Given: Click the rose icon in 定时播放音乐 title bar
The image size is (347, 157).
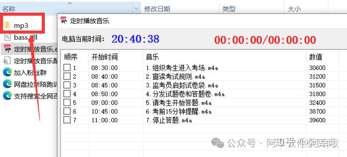Looking at the screenshot, I should pos(64,20).
